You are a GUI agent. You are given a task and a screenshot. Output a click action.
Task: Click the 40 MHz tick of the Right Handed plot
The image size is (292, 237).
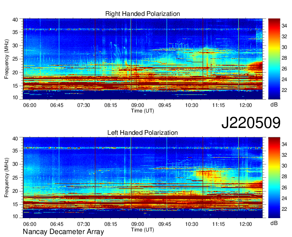tap(15, 20)
